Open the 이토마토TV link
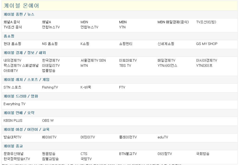The image size is (239, 165). click(128, 60)
